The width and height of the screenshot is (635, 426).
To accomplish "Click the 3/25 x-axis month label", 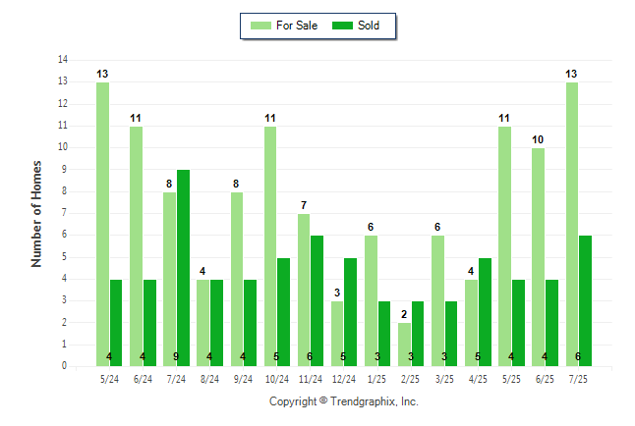I will pos(444,379).
